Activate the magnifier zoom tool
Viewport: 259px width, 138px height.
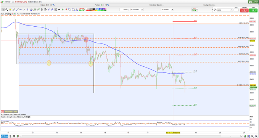click(x=6, y=10)
